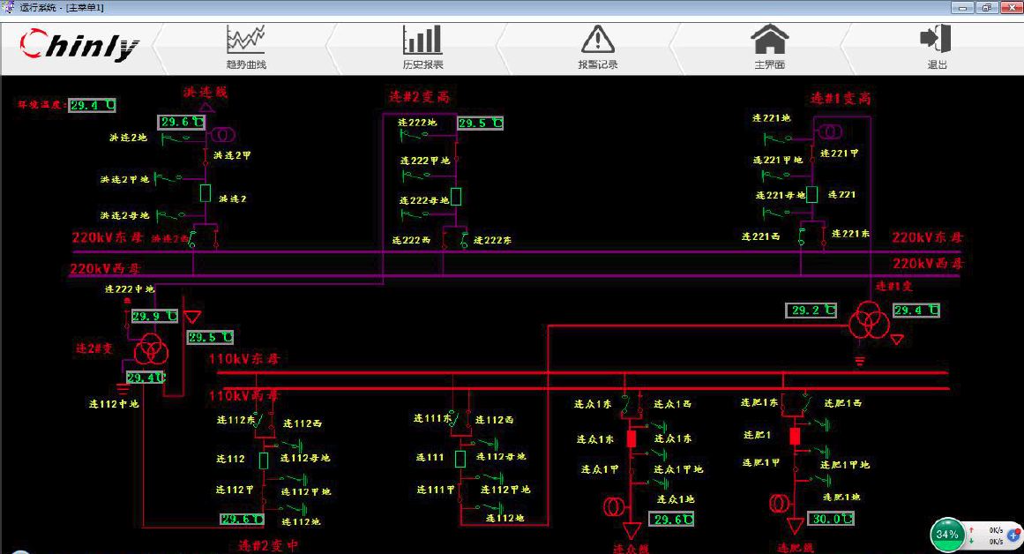Go to 主界面 via the house icon

point(770,39)
